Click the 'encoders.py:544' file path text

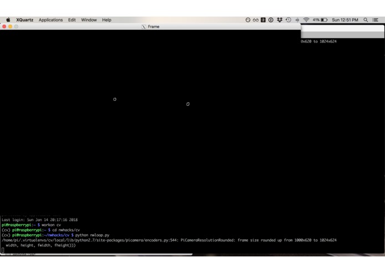click(161, 240)
